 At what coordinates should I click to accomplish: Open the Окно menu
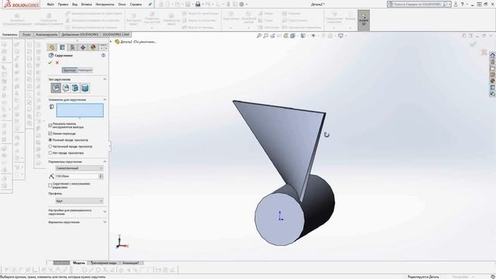(122, 5)
